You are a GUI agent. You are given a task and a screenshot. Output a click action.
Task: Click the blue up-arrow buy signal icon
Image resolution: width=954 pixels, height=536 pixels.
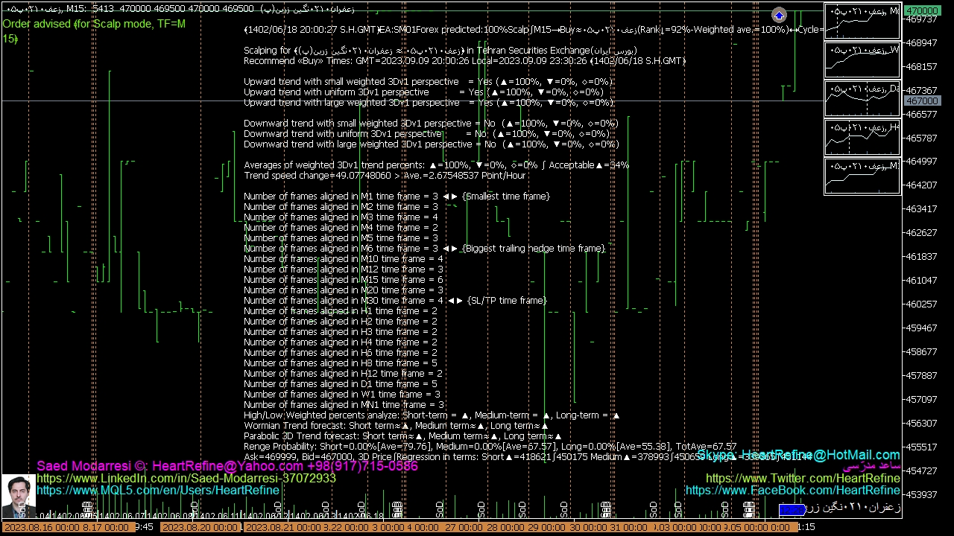point(779,16)
